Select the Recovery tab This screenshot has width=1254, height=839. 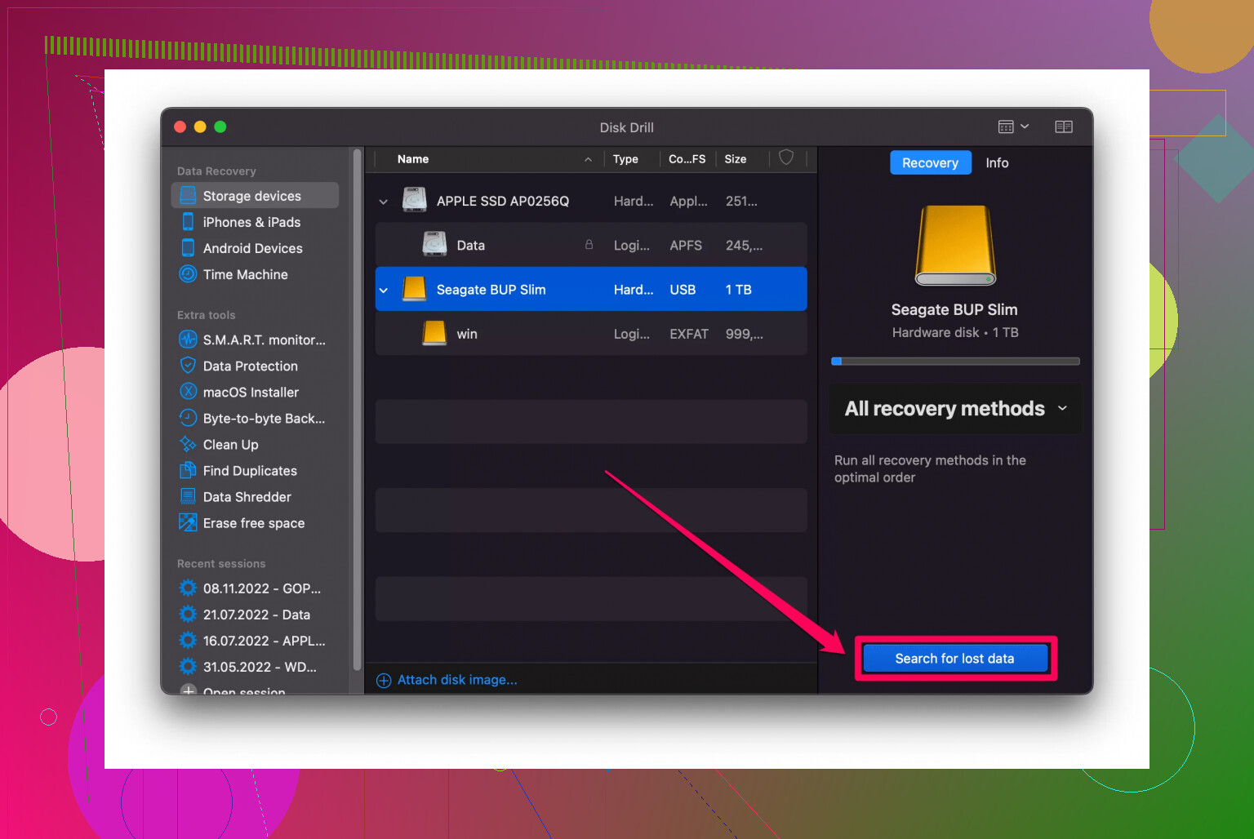point(930,162)
